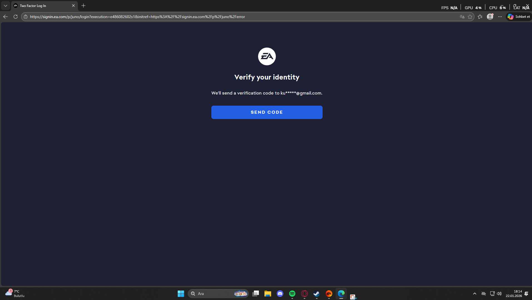View site information lock icon
Viewport: 532px width, 300px height.
(x=26, y=17)
